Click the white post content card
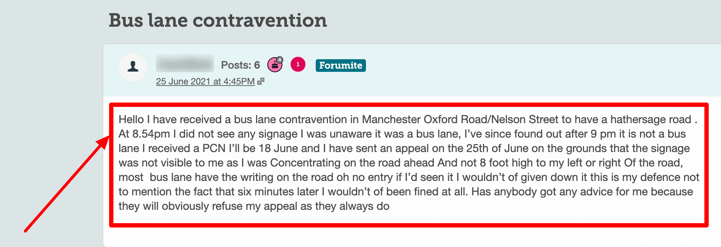This screenshot has width=721, height=247. [x=397, y=235]
